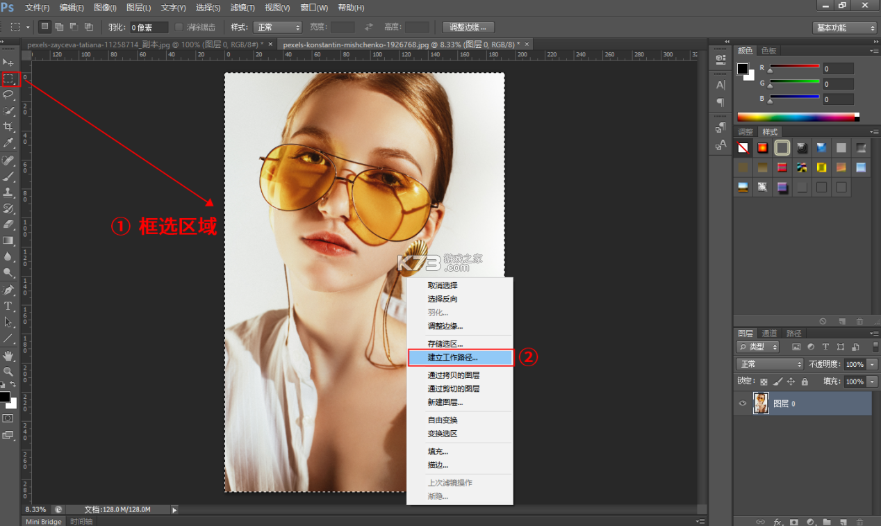Open the 基本功能 workspace dropdown

click(845, 28)
